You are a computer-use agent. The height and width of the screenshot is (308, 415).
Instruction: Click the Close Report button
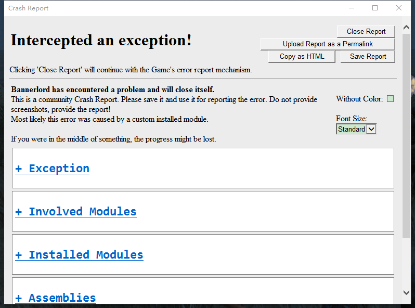pos(366,32)
